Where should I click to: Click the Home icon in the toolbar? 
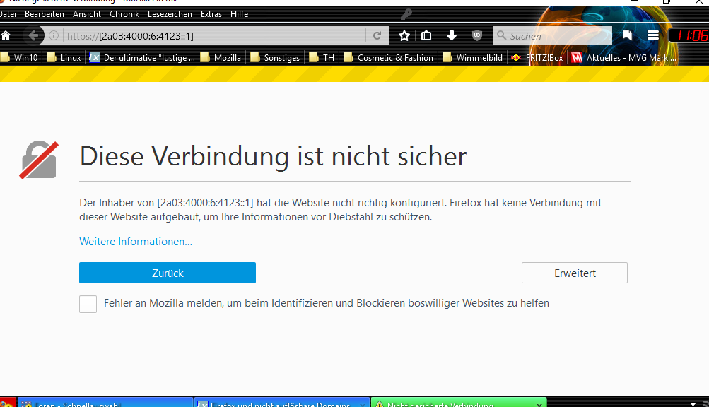point(6,36)
